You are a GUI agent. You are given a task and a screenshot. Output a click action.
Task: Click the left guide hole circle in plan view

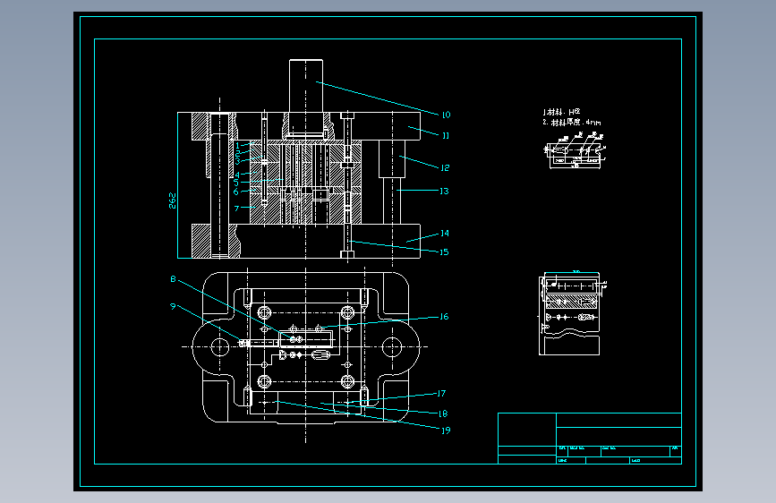tap(220, 347)
